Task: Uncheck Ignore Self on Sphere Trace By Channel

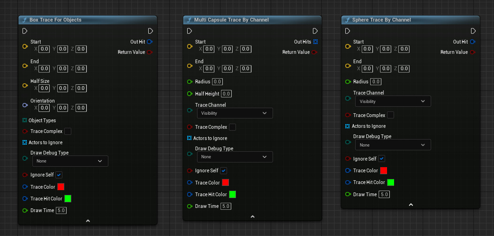Action: pos(382,159)
